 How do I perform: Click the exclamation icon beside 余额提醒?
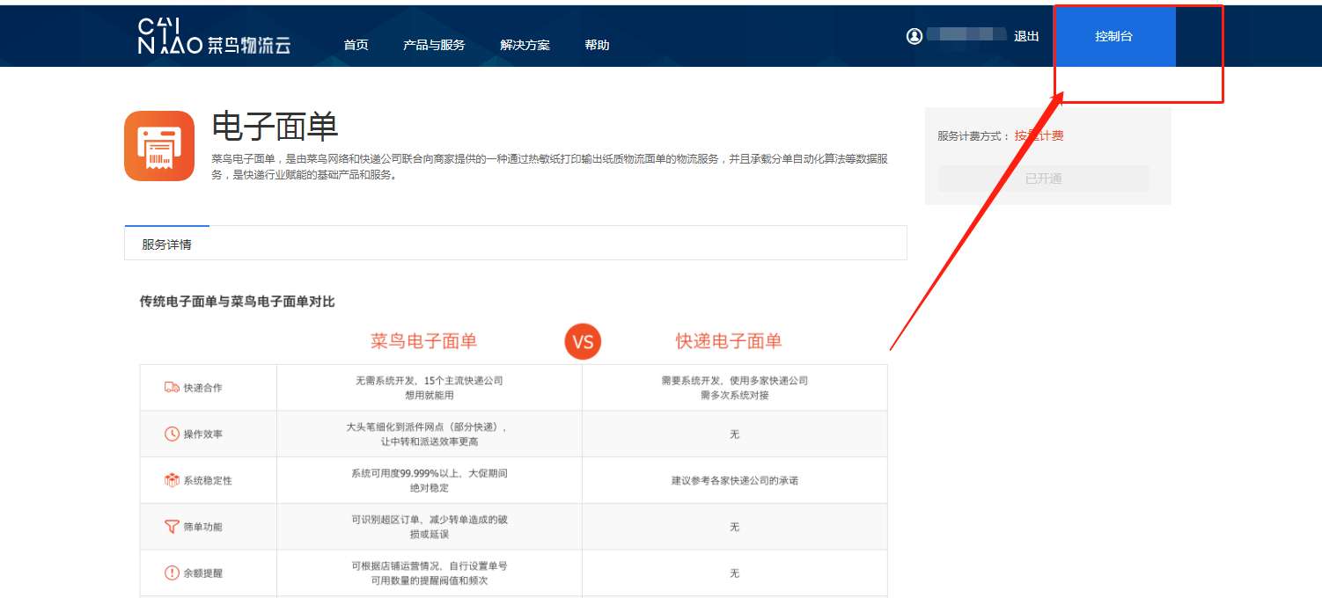coord(172,572)
